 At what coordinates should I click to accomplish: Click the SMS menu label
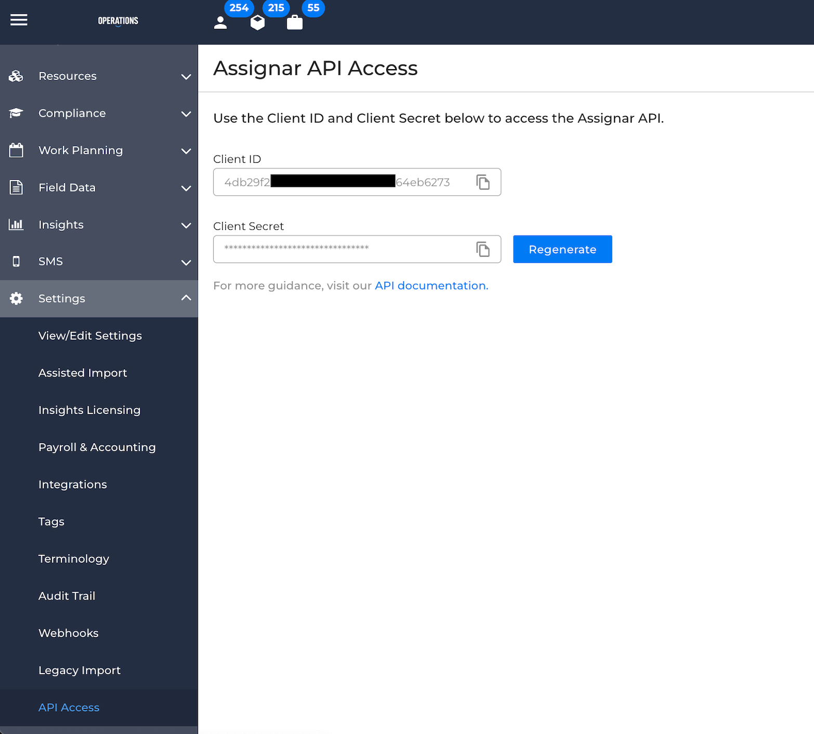click(x=50, y=261)
